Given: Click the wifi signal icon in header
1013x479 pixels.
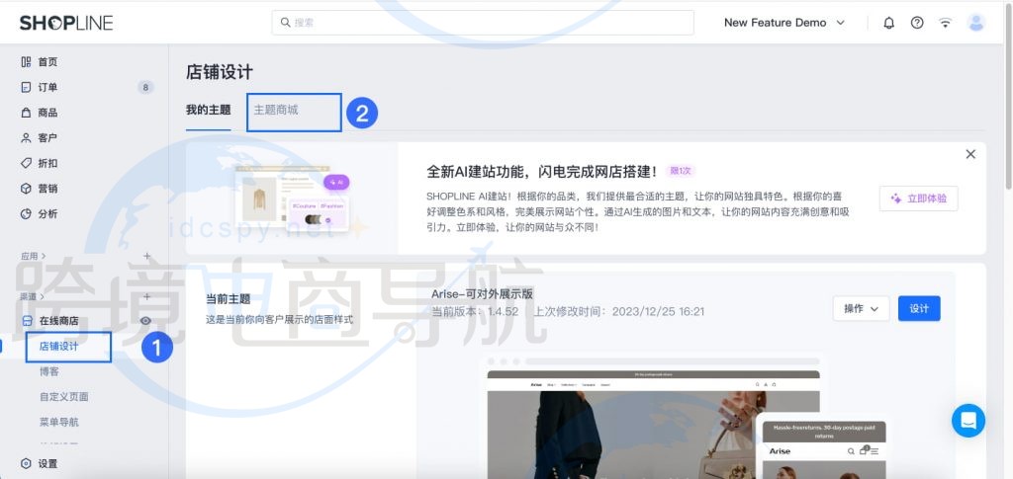Looking at the screenshot, I should (x=945, y=23).
